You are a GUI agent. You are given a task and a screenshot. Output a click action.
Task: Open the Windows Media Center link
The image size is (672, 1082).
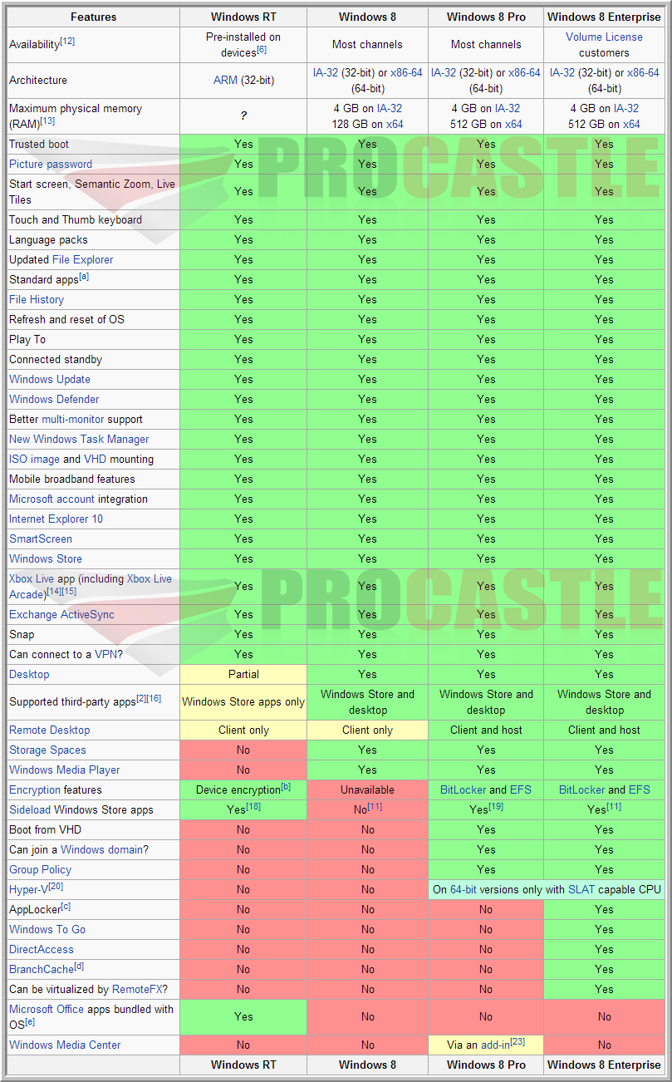(x=65, y=1045)
